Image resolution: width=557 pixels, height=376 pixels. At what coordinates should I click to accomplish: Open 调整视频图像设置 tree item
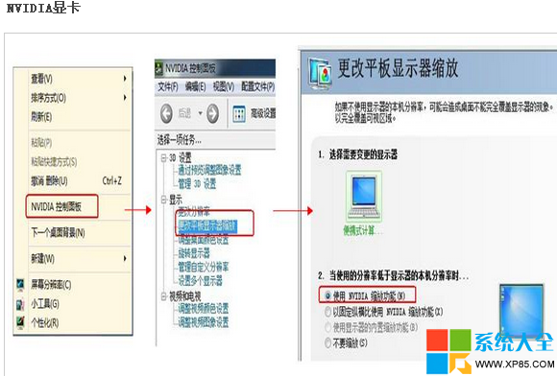(x=204, y=322)
